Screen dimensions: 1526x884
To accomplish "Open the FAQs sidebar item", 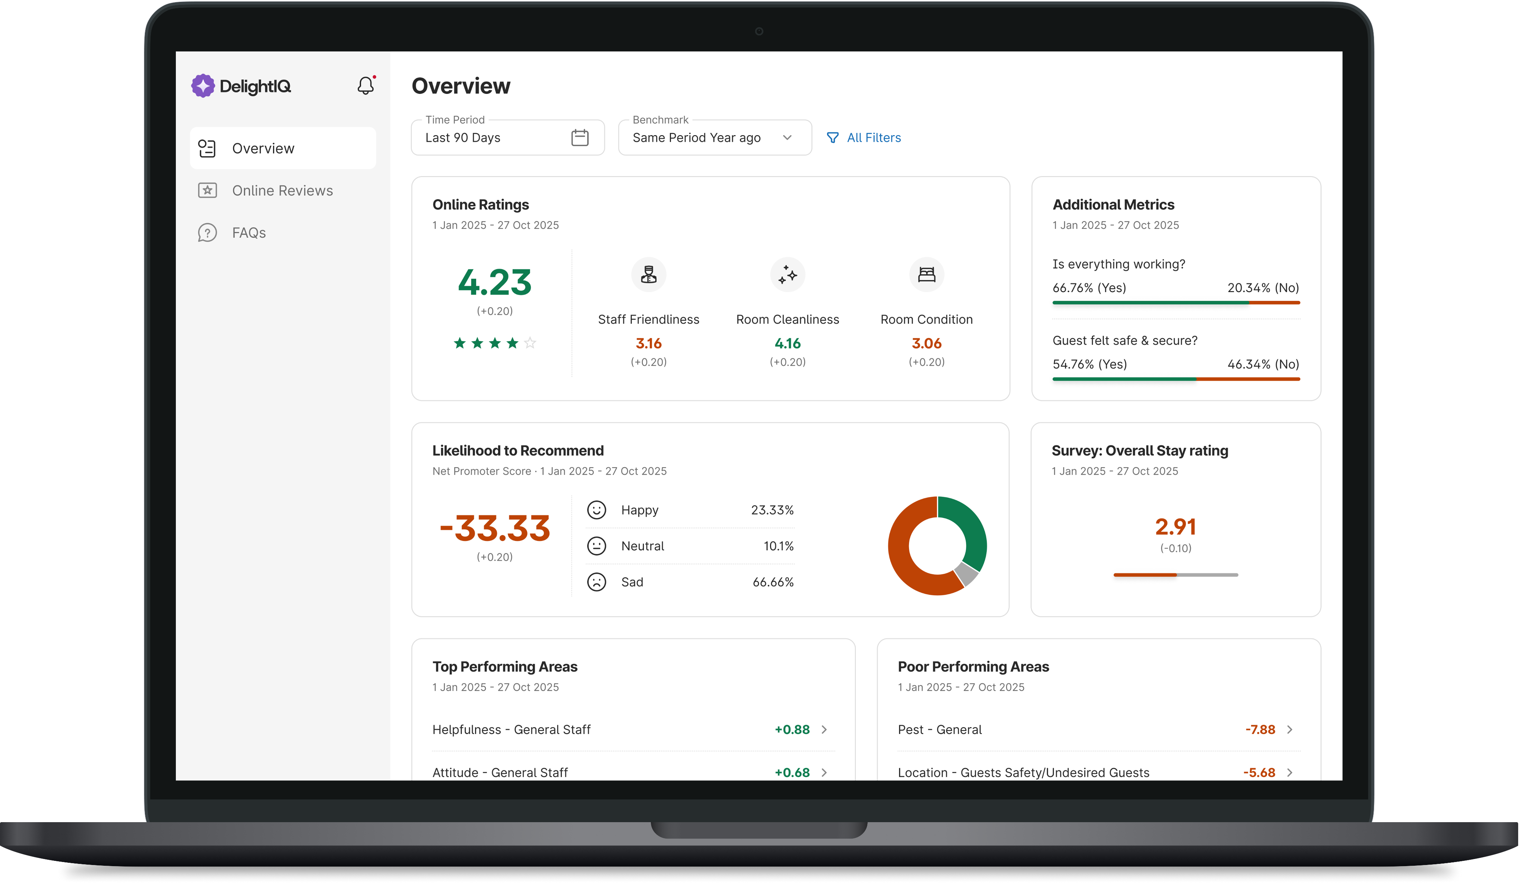I will 248,232.
